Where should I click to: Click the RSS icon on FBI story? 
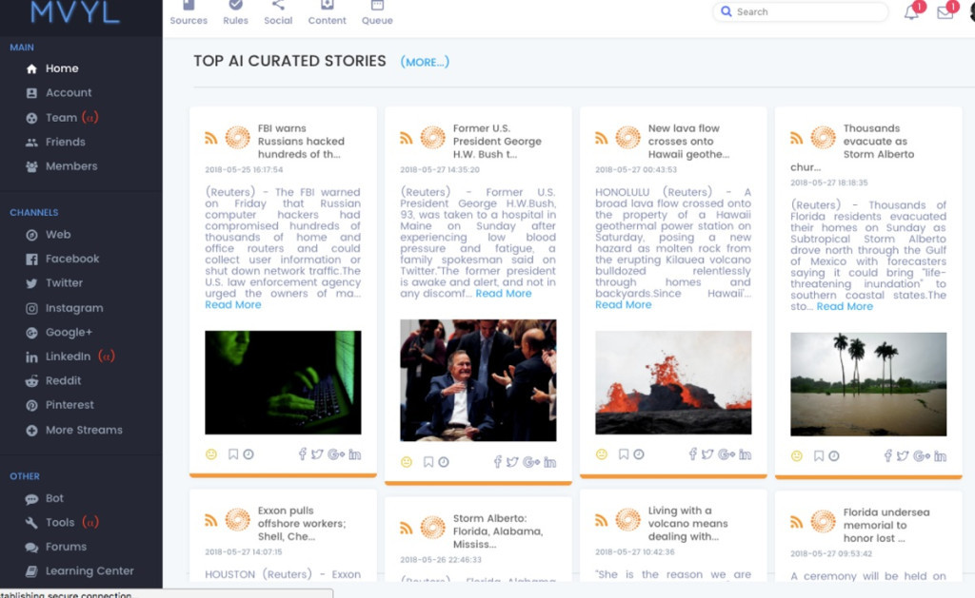pos(211,138)
